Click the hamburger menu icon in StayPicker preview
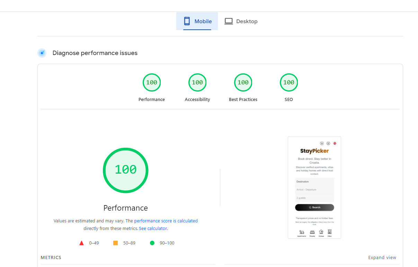 click(x=328, y=143)
